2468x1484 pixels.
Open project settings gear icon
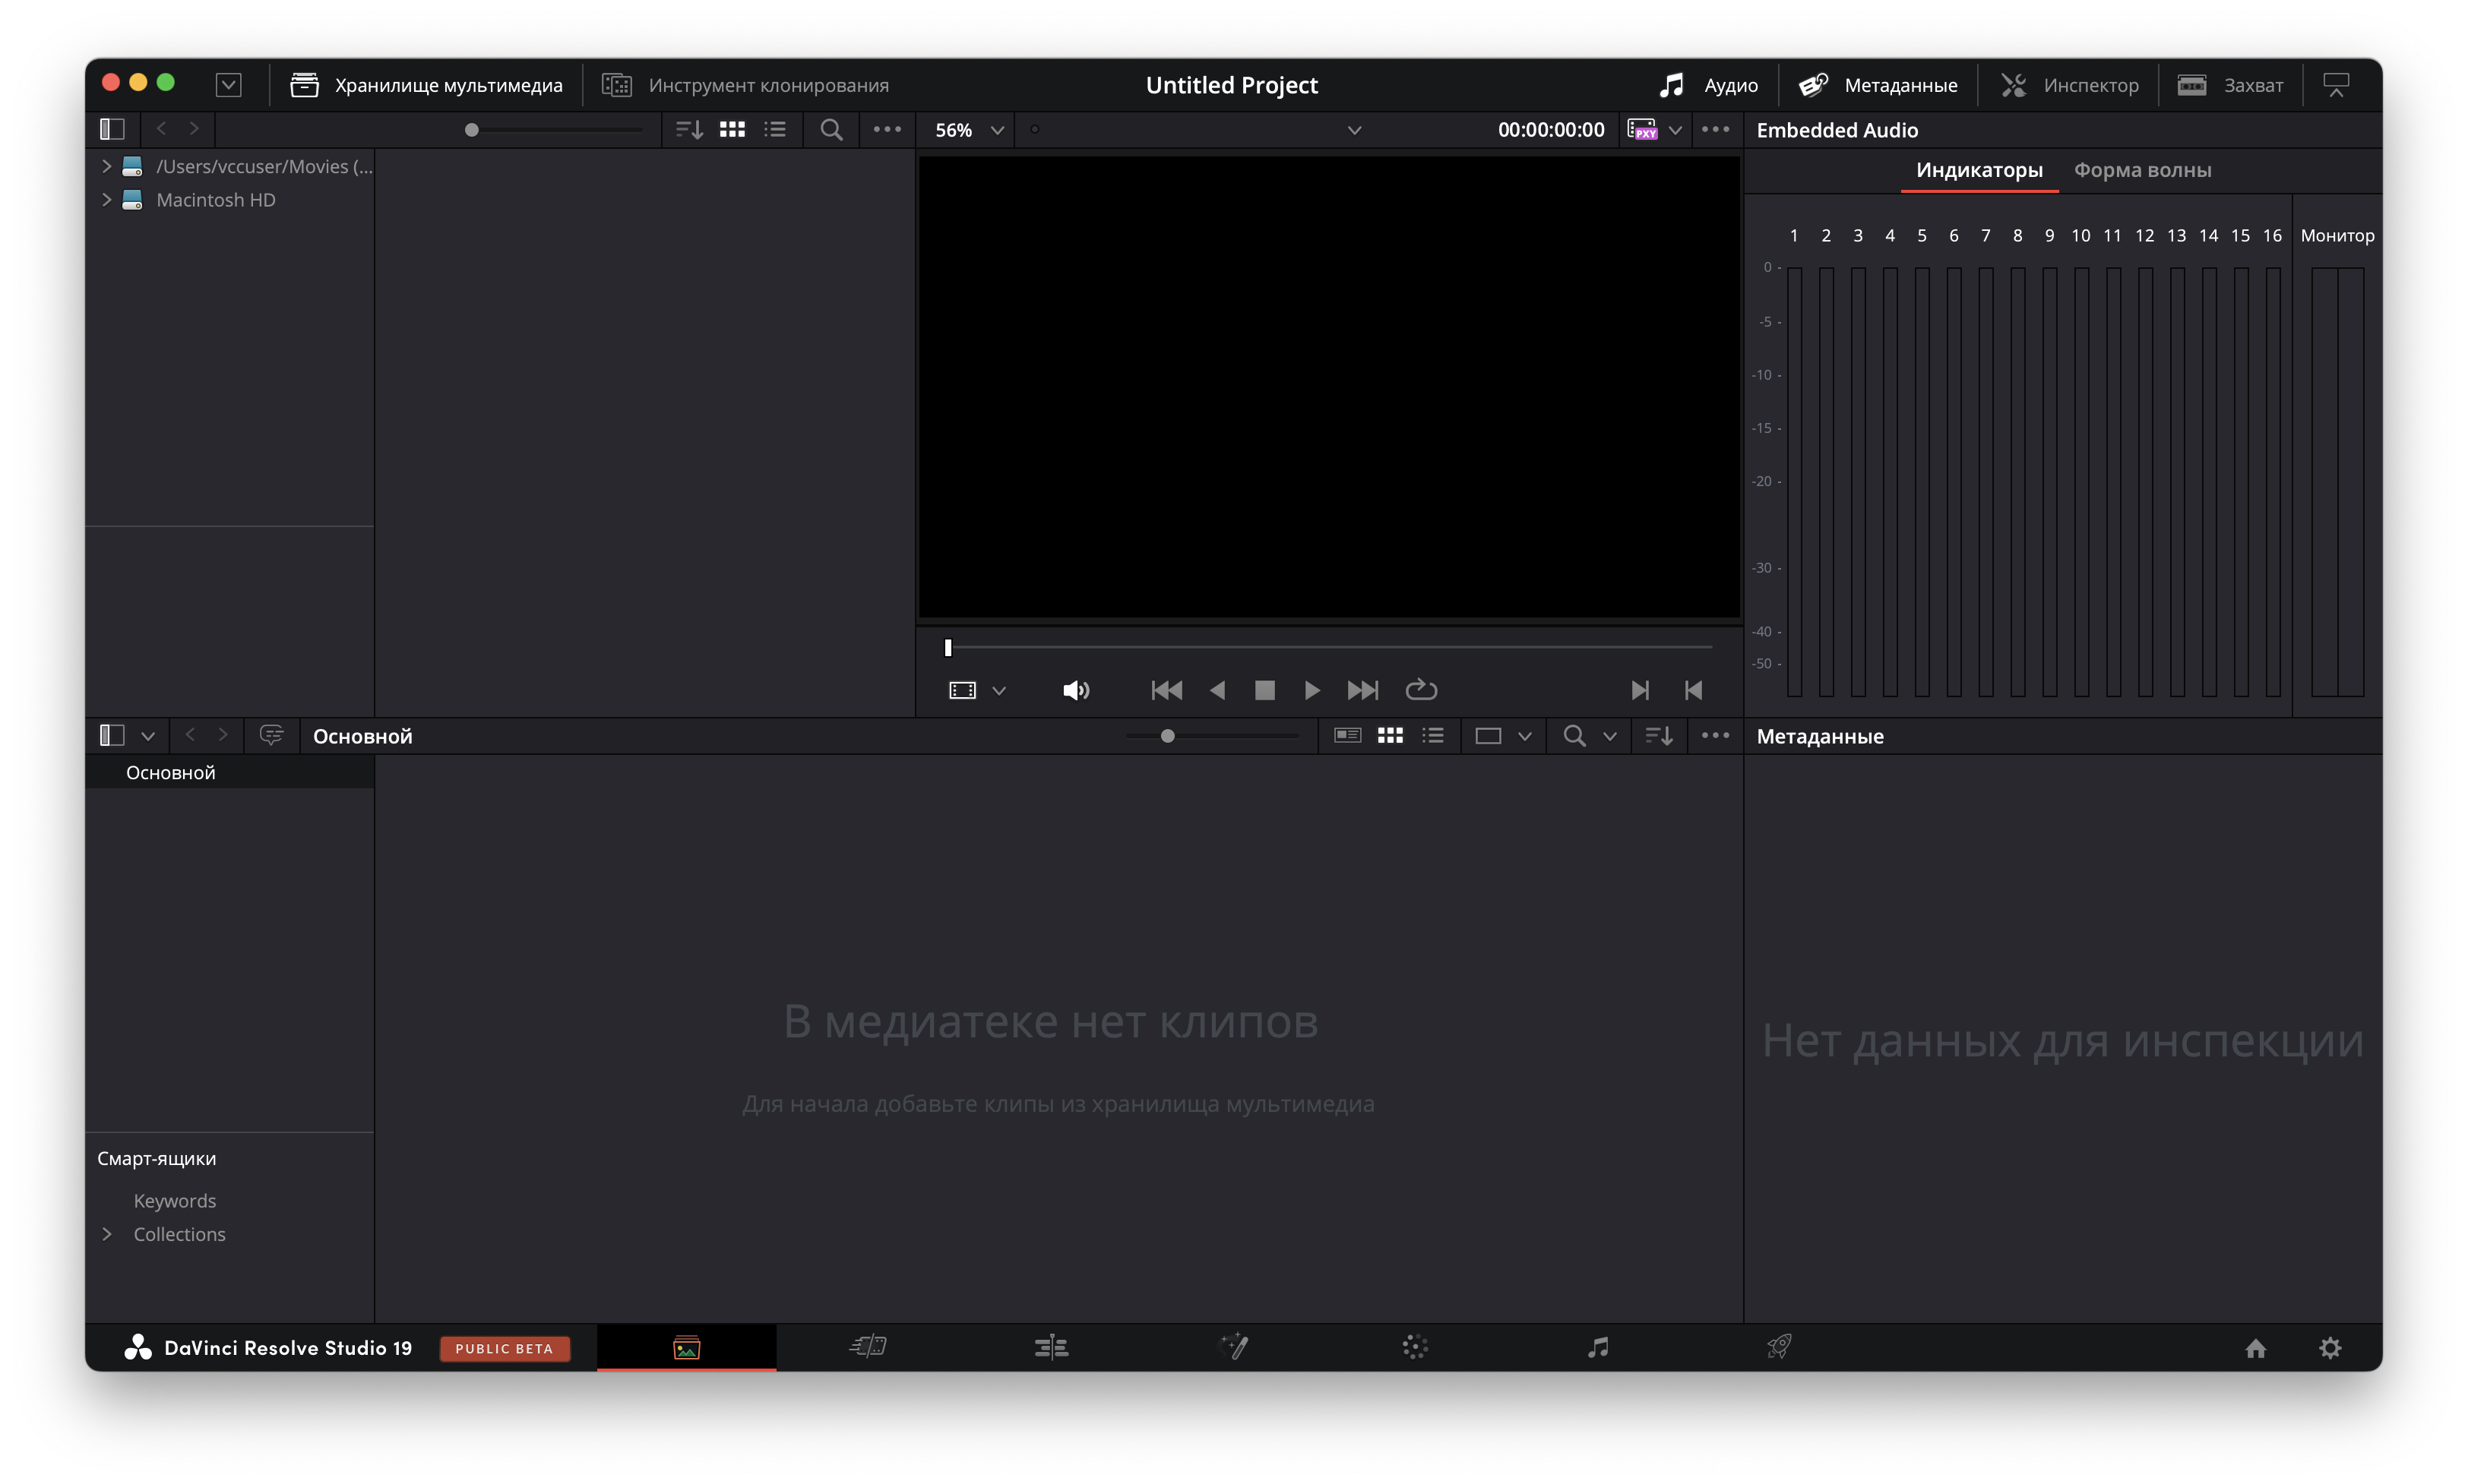pyautogui.click(x=2330, y=1348)
